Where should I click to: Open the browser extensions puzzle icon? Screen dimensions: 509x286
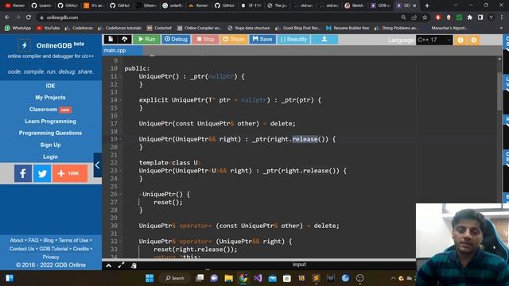[470, 17]
